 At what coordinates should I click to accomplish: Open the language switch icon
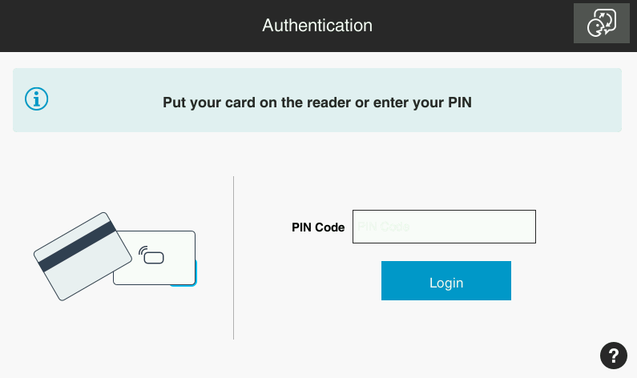tap(601, 23)
